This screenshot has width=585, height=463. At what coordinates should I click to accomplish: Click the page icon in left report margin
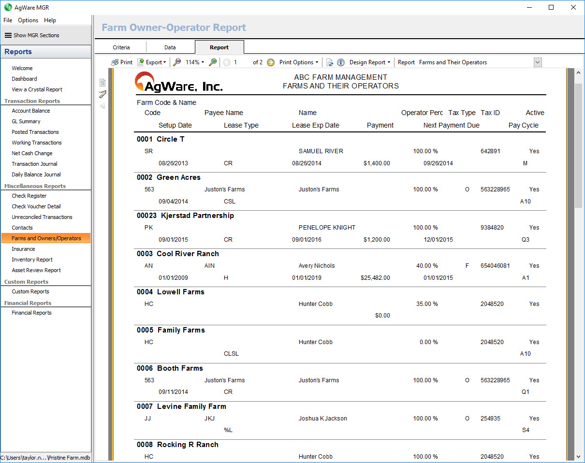point(102,83)
